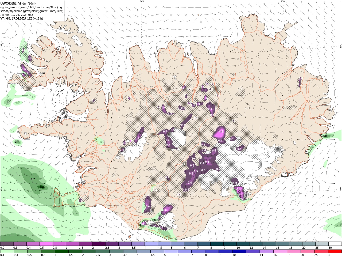This screenshot has width=342, height=257.
Task: Click the '(+15 h)' forecast offset text
Action: [x=38, y=18]
